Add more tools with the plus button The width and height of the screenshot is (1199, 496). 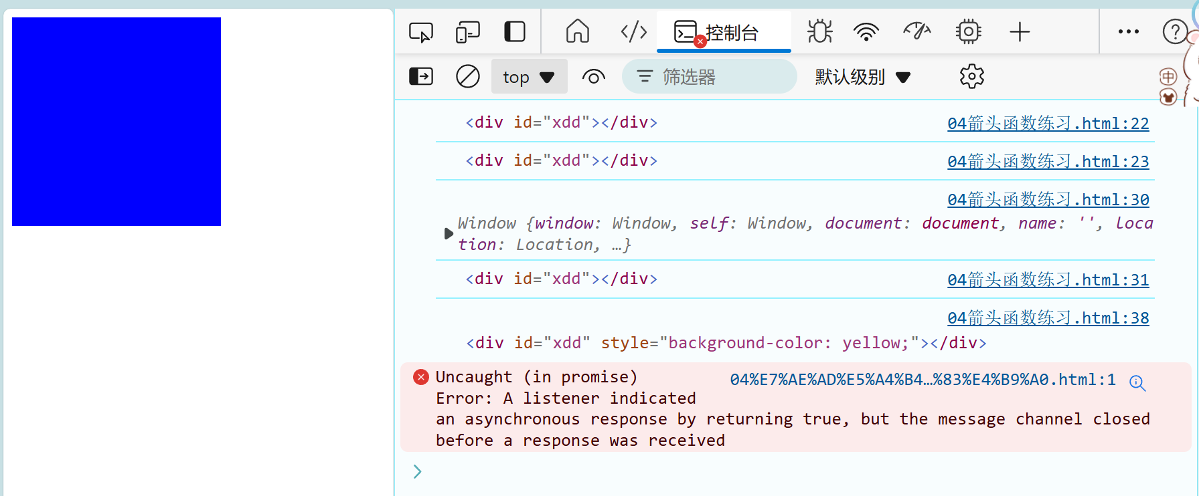tap(1020, 31)
